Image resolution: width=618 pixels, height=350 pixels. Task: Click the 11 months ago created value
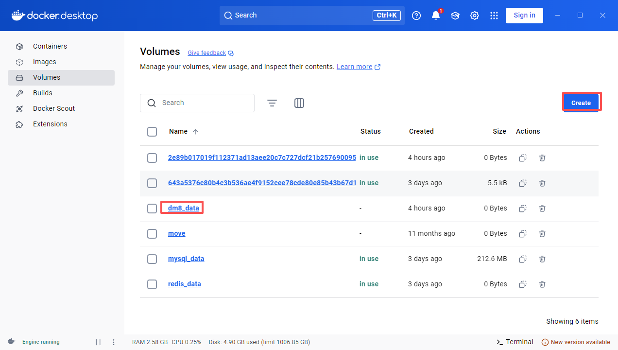(x=431, y=233)
